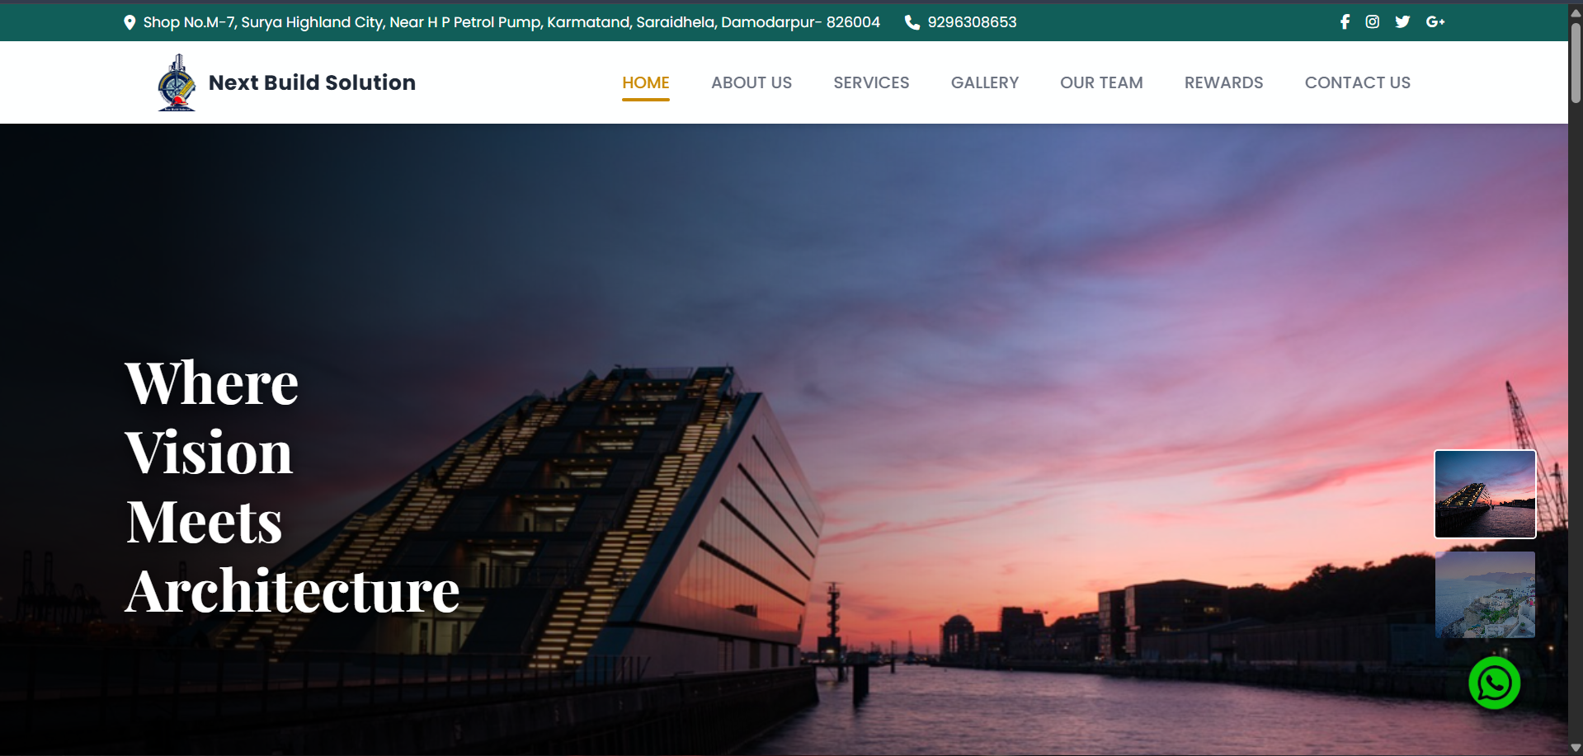The height and width of the screenshot is (756, 1583).
Task: Click the location pin icon in top bar
Action: 130,23
